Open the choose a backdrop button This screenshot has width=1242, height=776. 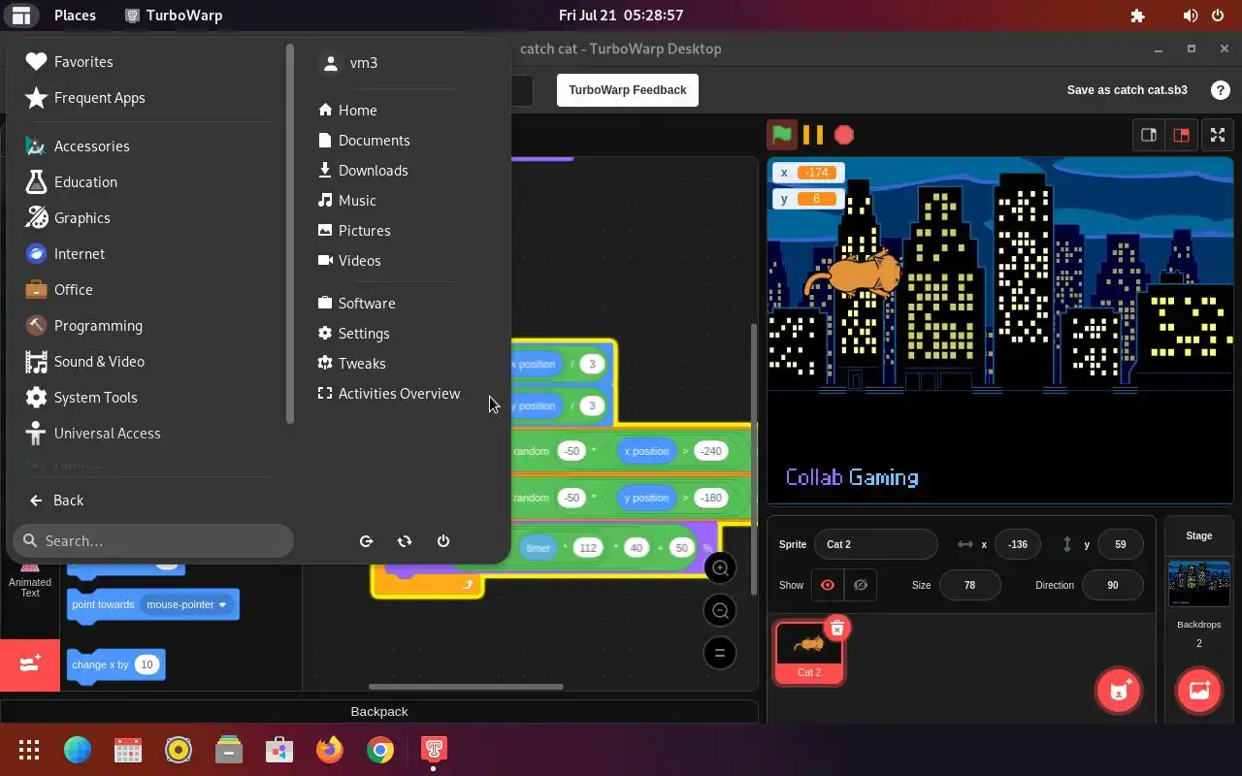(x=1199, y=691)
